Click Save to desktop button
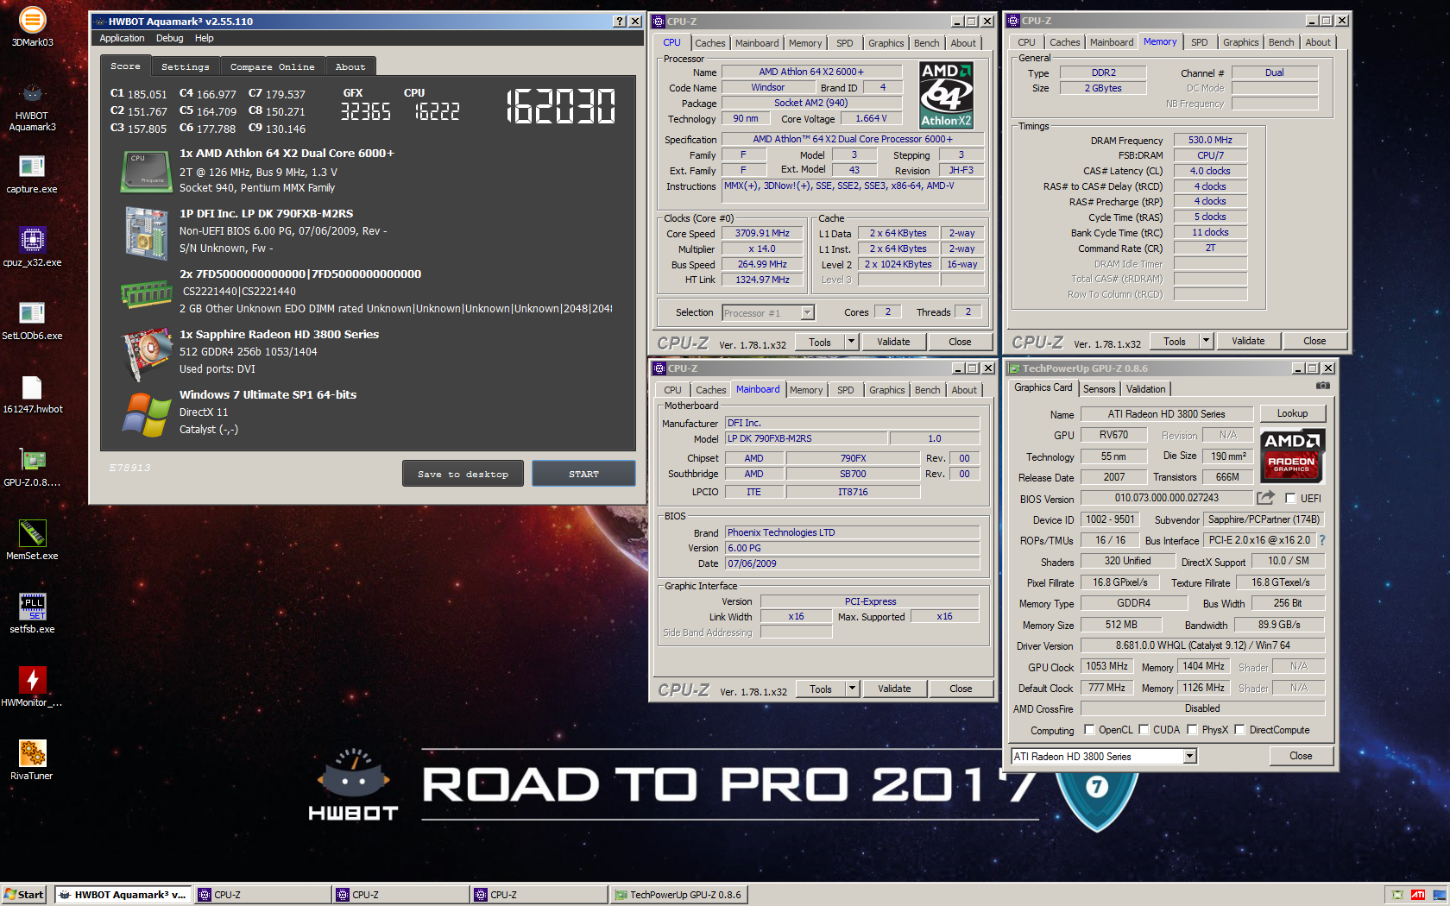Screen dimensions: 1450x906 click(x=463, y=474)
